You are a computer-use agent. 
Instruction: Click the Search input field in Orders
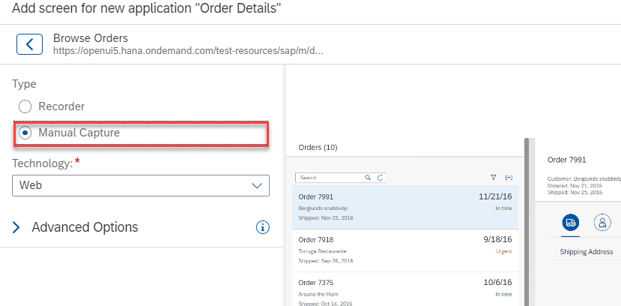(x=328, y=178)
